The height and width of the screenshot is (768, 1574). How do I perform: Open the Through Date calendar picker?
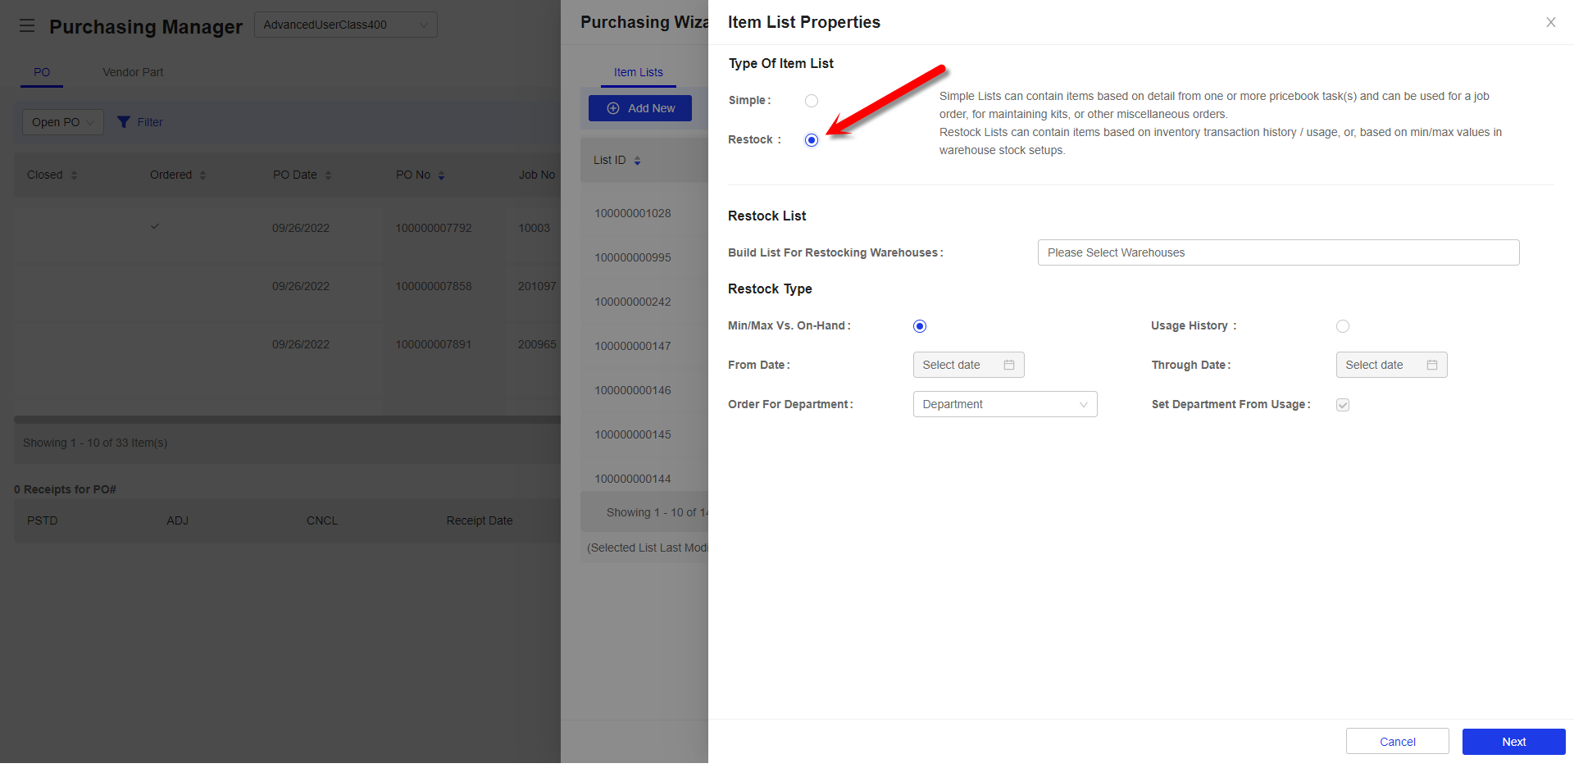pos(1432,365)
